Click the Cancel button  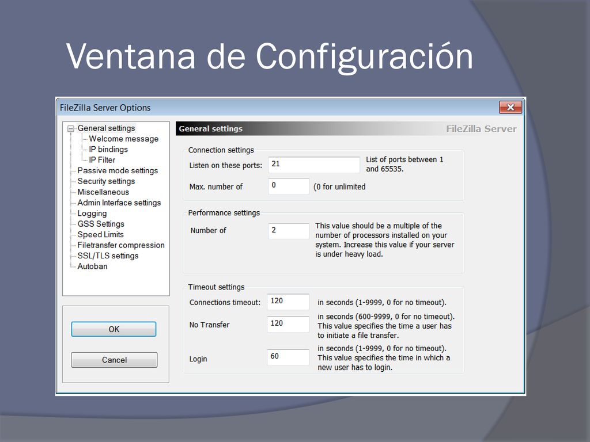pos(114,360)
